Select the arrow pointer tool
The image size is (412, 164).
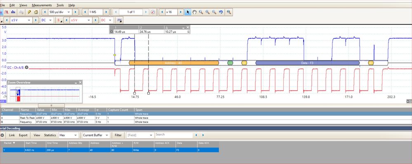188,12
